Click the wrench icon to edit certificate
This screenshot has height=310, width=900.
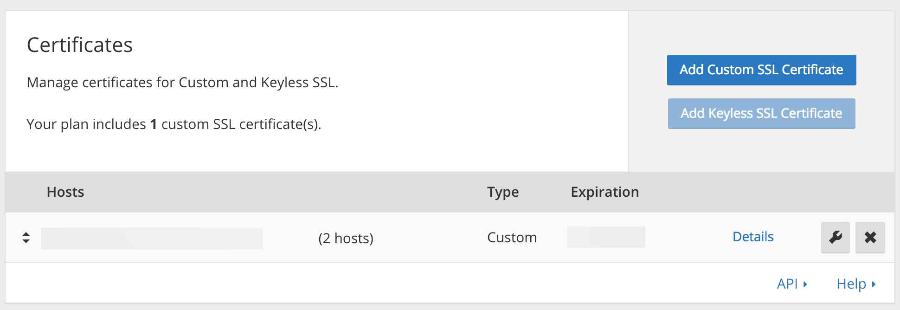[x=835, y=237]
